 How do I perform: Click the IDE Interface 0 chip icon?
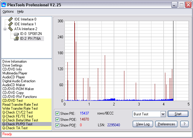11,19
